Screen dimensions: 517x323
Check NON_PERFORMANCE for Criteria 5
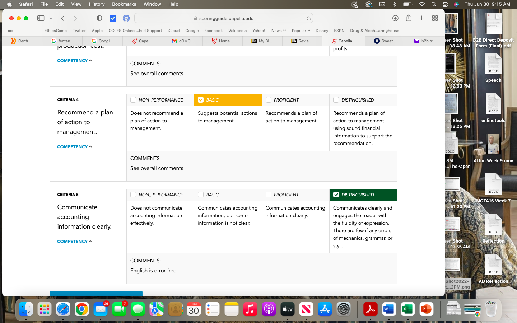click(133, 195)
